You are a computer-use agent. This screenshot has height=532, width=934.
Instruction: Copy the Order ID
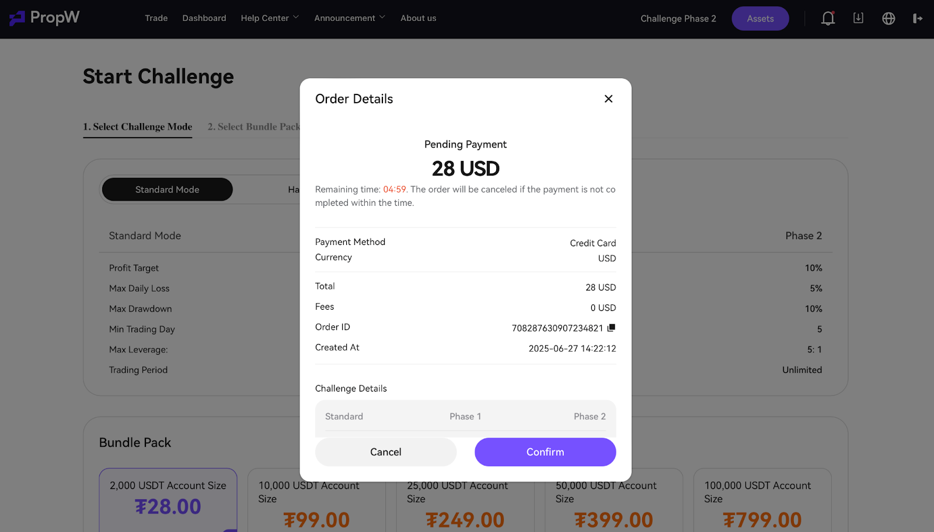[611, 328]
